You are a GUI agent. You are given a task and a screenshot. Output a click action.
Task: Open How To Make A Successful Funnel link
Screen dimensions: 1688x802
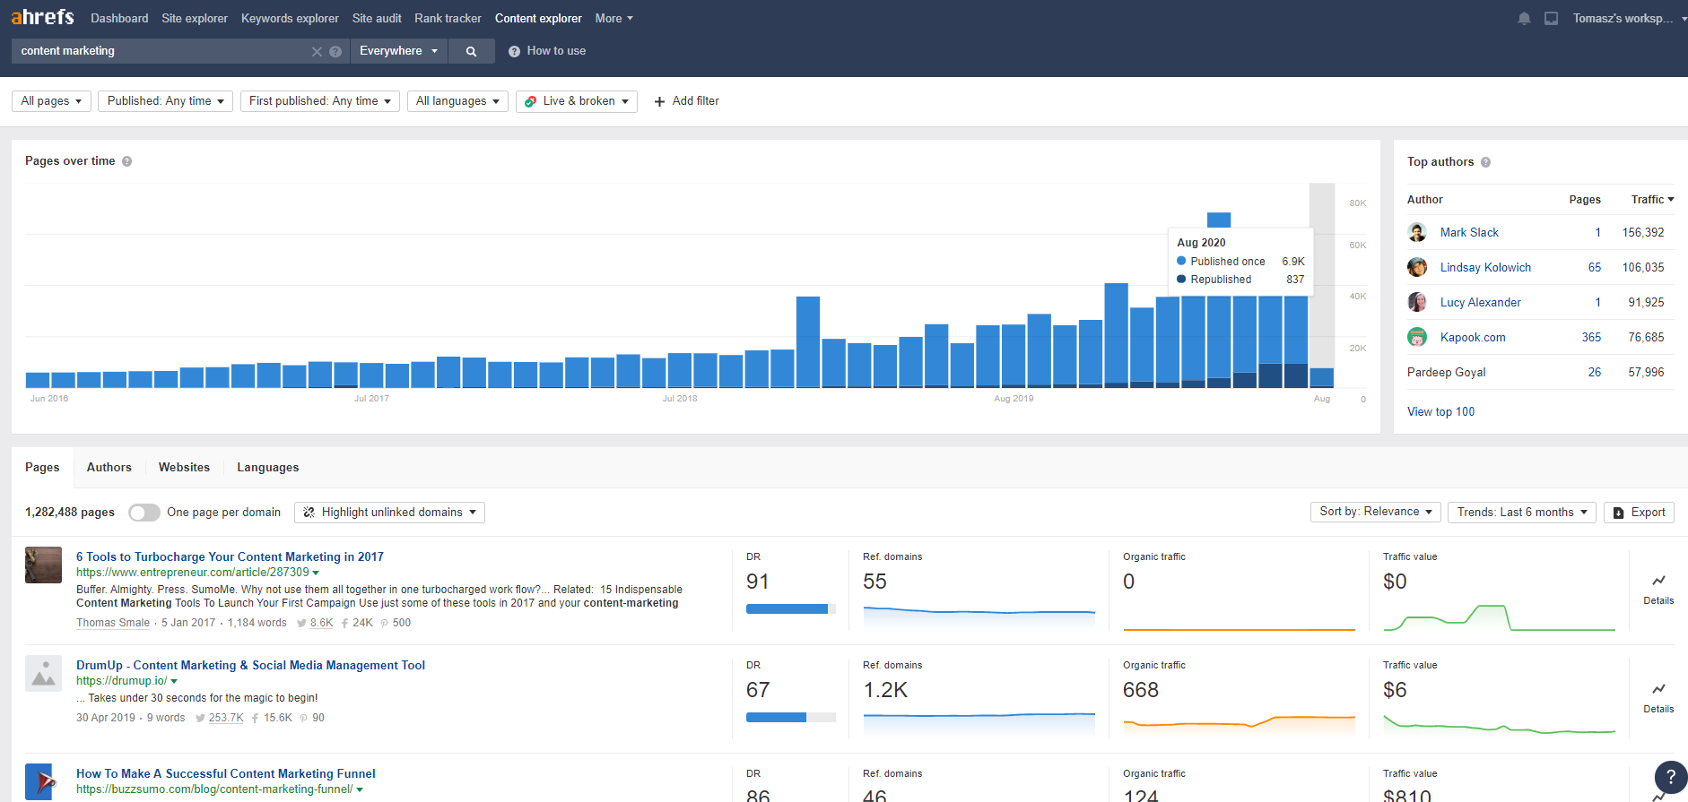tap(226, 774)
